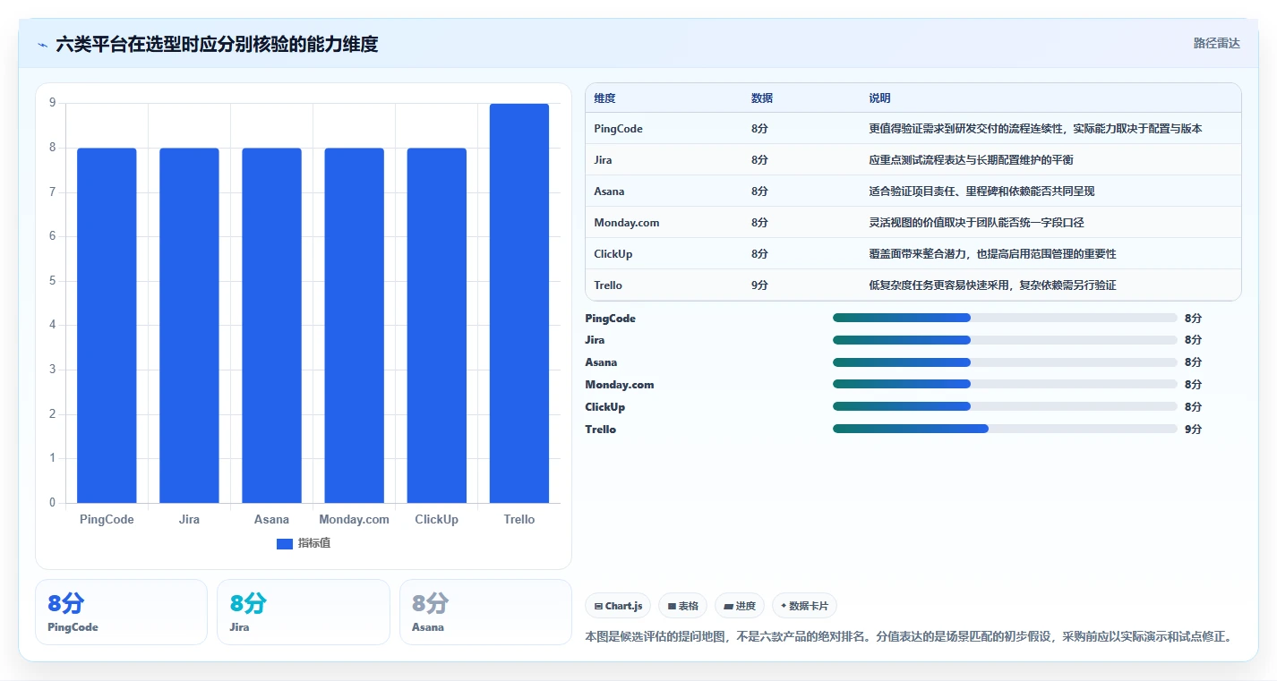
Task: Click the Asana progress bar
Action: (x=1005, y=362)
